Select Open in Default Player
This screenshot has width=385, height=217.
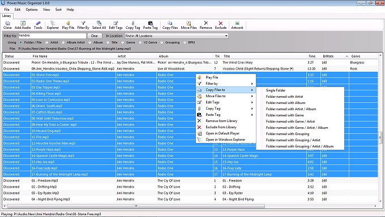pos(226,133)
